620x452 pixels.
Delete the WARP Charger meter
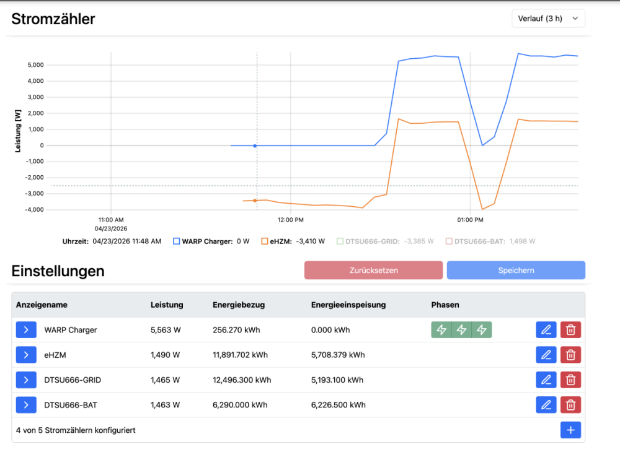coord(570,330)
